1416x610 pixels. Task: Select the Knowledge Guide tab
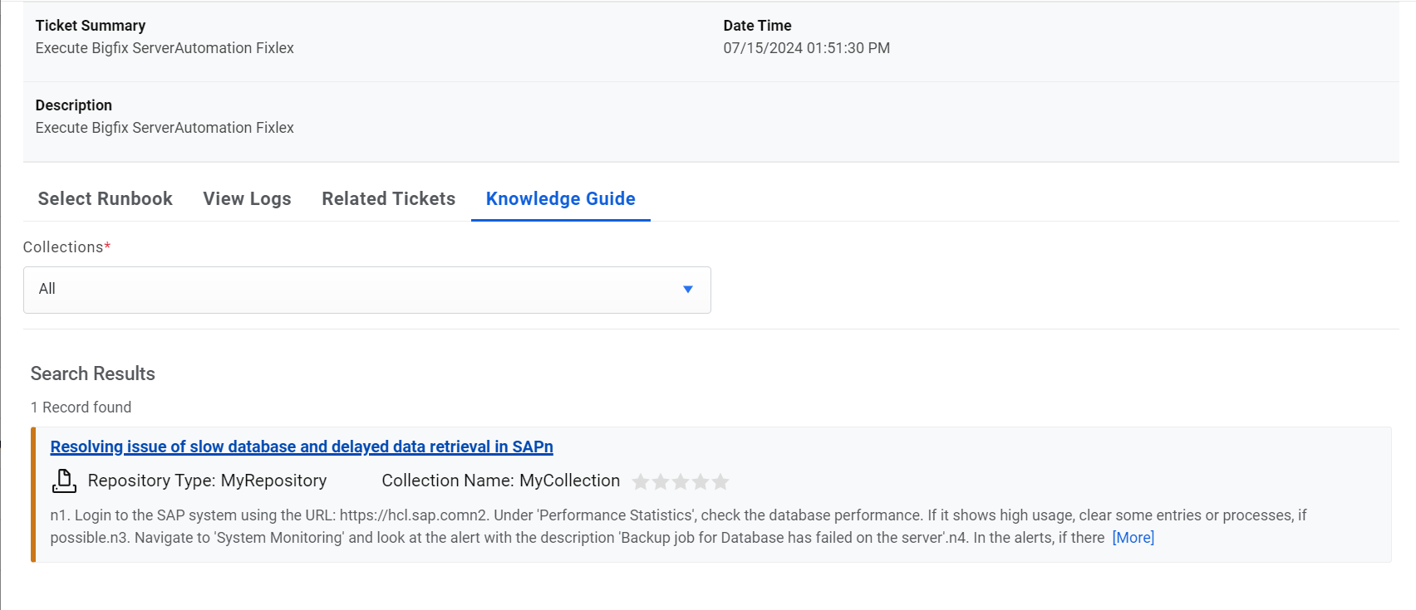click(x=560, y=199)
